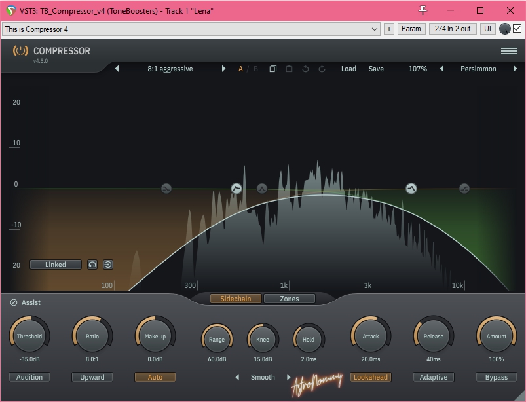Click the UI button
526x402 pixels.
pyautogui.click(x=488, y=29)
